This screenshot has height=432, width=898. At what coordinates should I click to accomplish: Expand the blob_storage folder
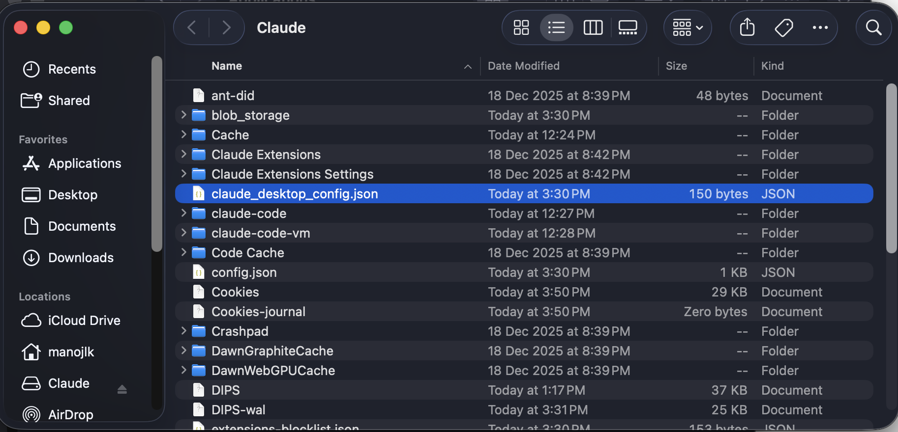point(183,115)
